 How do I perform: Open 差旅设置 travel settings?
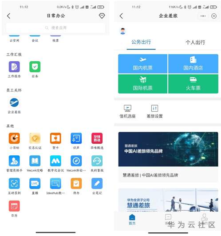[x=154, y=111]
